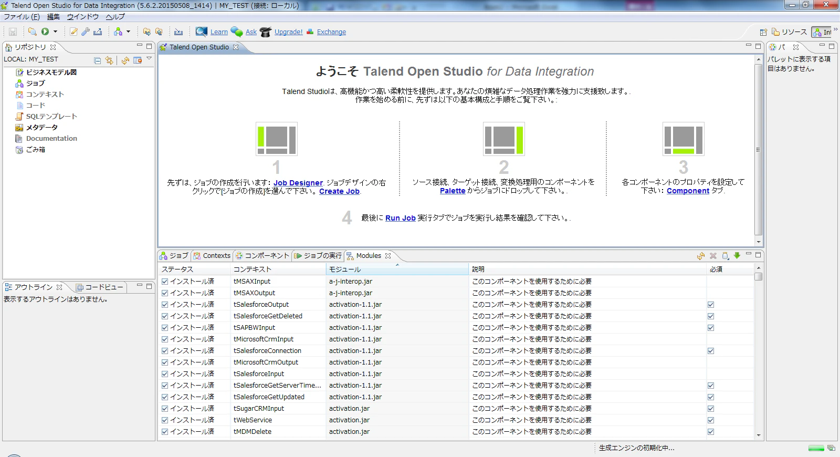The height and width of the screenshot is (457, 840).
Task: Click the welcome page vertical scrollbar
Action: (x=758, y=149)
